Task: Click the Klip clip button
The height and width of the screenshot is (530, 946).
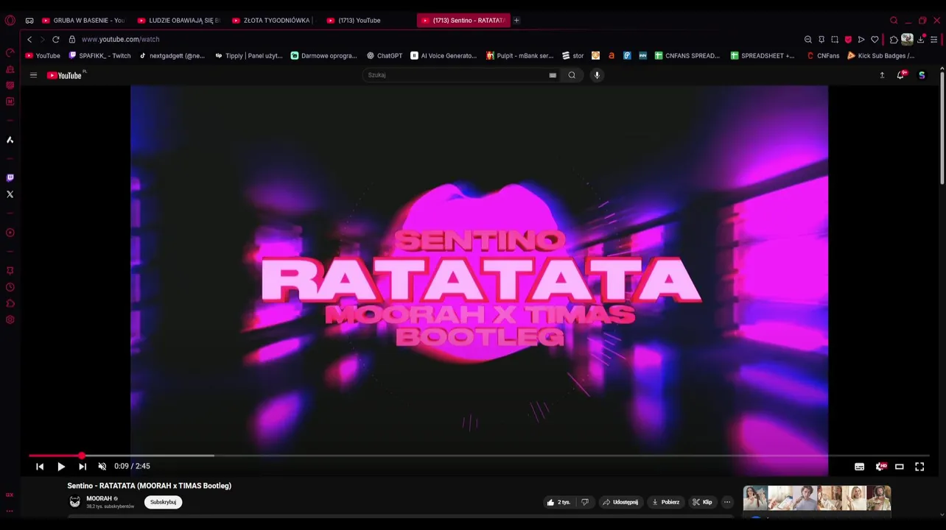Action: [x=702, y=502]
